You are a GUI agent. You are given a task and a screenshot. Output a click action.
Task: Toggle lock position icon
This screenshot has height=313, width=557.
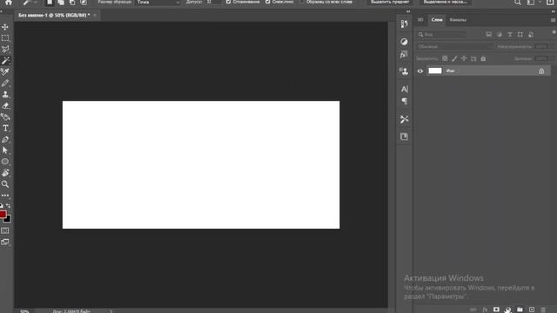coord(464,58)
